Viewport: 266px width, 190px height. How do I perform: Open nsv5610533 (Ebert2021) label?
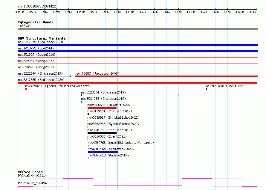click(107, 136)
